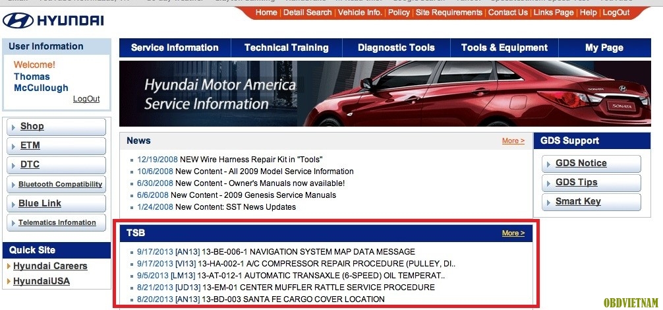
Task: Open Help in top navigation
Action: click(x=588, y=13)
